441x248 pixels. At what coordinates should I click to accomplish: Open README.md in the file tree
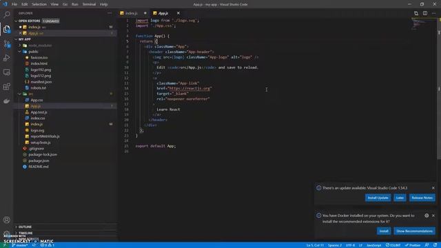(39, 167)
